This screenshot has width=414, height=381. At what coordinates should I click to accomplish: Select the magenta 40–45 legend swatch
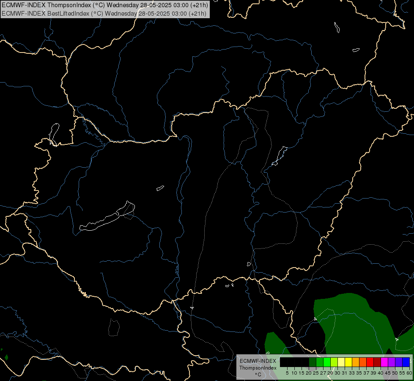384,362
